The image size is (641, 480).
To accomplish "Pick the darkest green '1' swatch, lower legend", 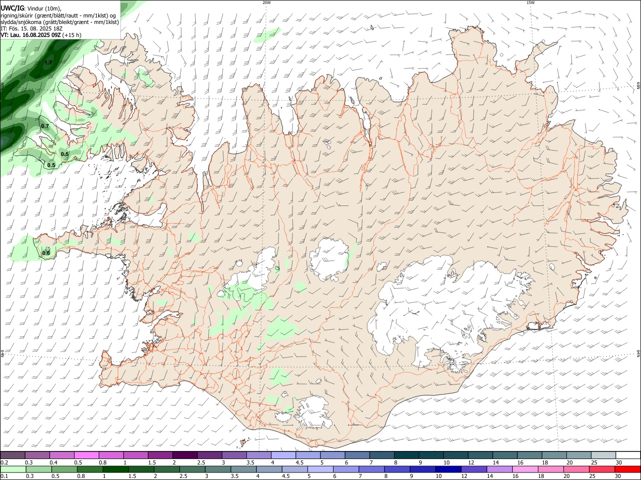I will tap(116, 469).
